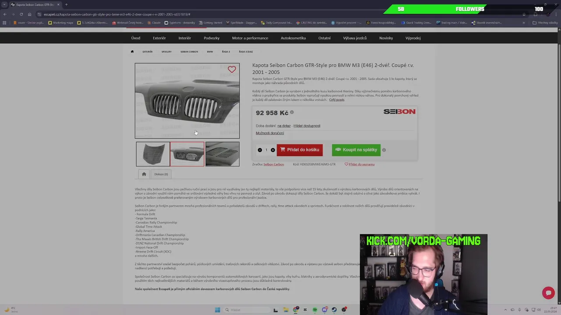Click the ŘADA 3 (E46) breadcrumb
561x315 pixels.
245,52
